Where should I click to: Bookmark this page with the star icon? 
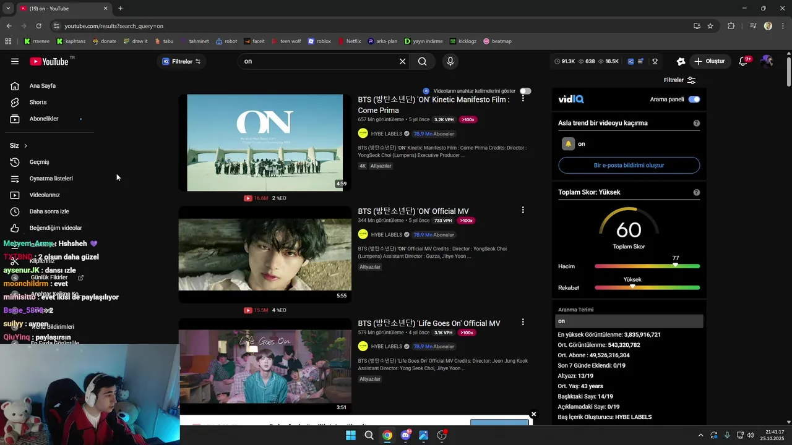710,26
